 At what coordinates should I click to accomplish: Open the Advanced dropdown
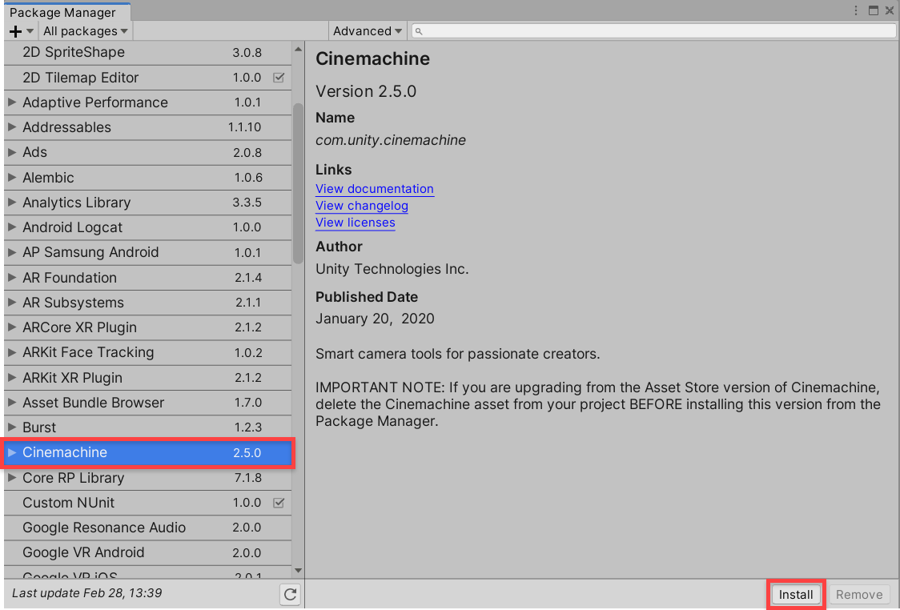(x=368, y=31)
